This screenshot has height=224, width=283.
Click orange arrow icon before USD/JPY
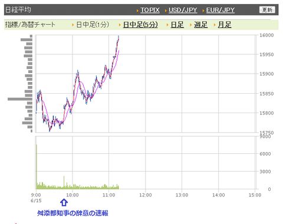pos(166,11)
